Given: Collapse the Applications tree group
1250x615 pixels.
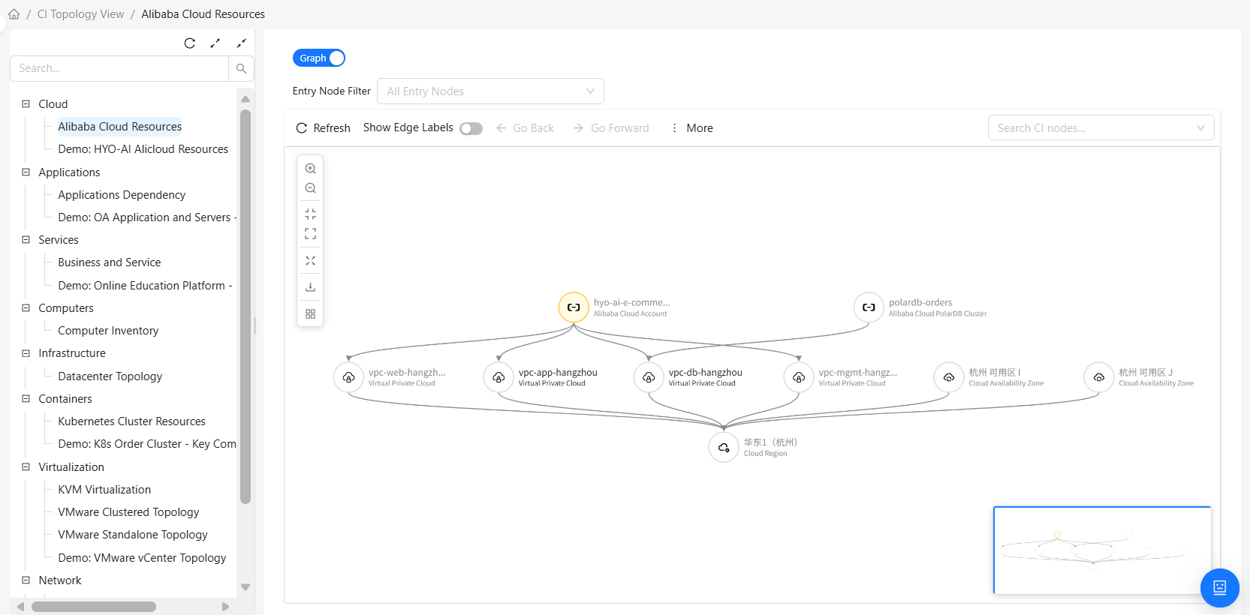Looking at the screenshot, I should point(26,172).
